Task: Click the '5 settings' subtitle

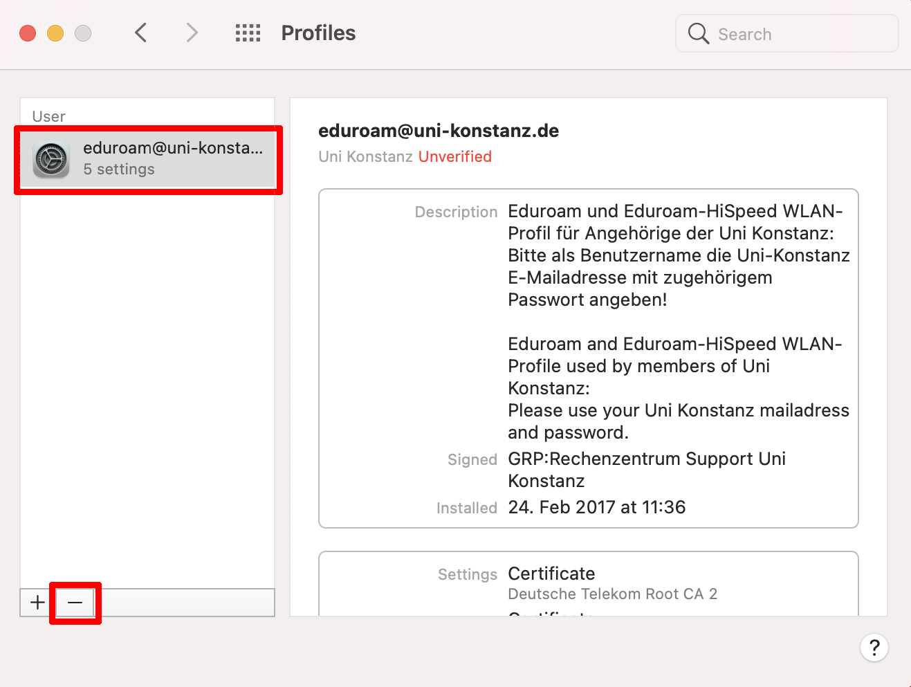Action: coord(119,170)
